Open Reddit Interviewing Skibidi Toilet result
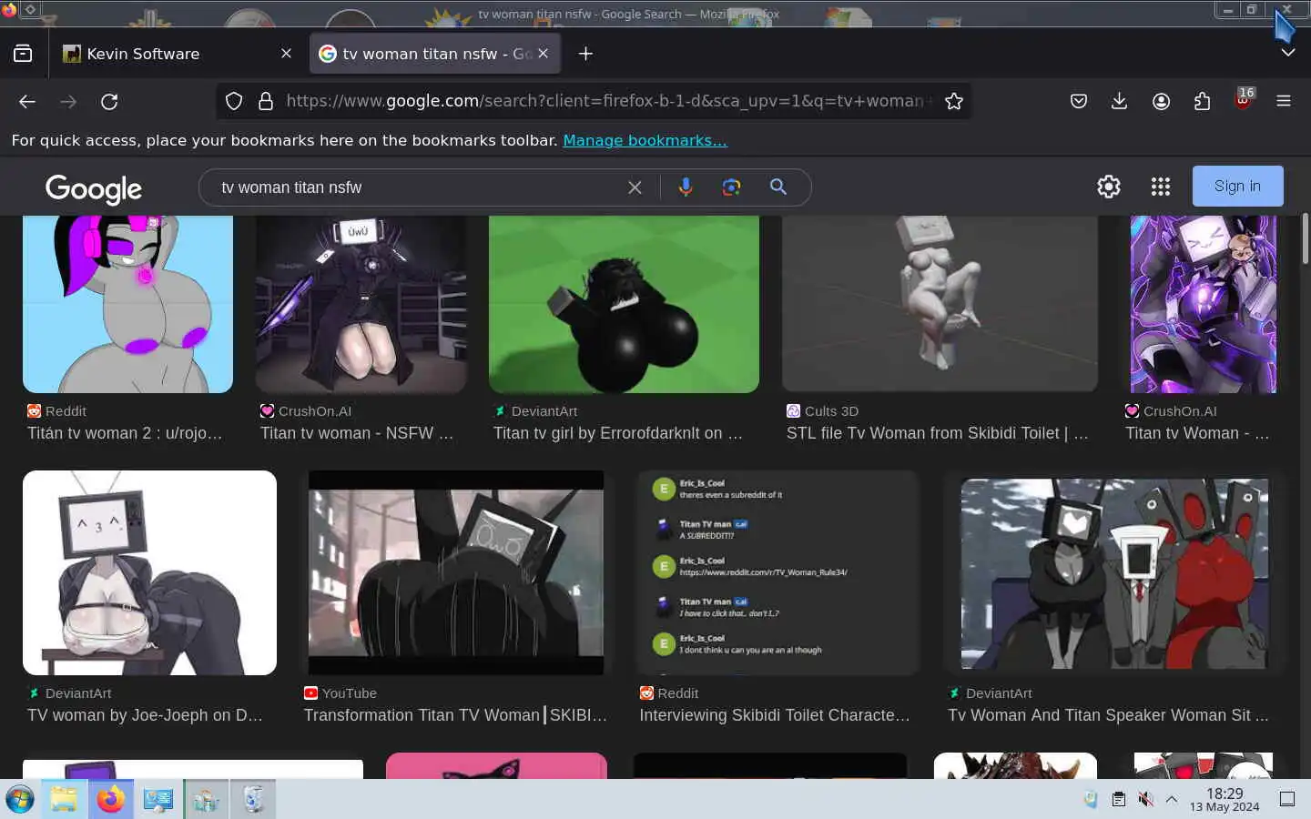The width and height of the screenshot is (1311, 819). pyautogui.click(x=775, y=715)
